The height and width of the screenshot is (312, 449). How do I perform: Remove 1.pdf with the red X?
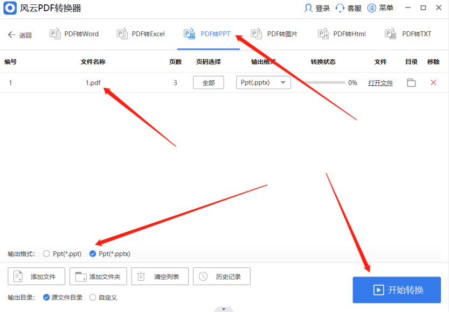coord(433,82)
